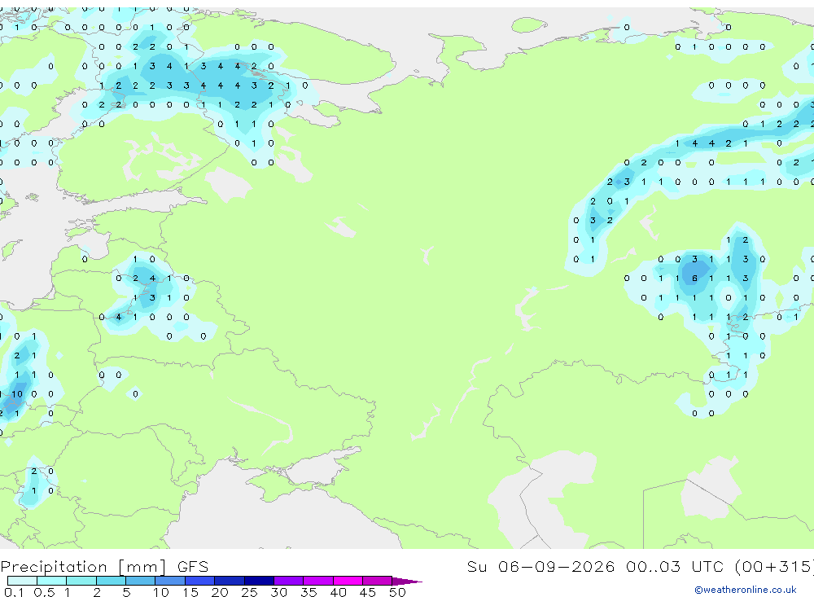Select the legend swatch between 45 and 50
This screenshot has height=597, width=814.
(x=378, y=581)
